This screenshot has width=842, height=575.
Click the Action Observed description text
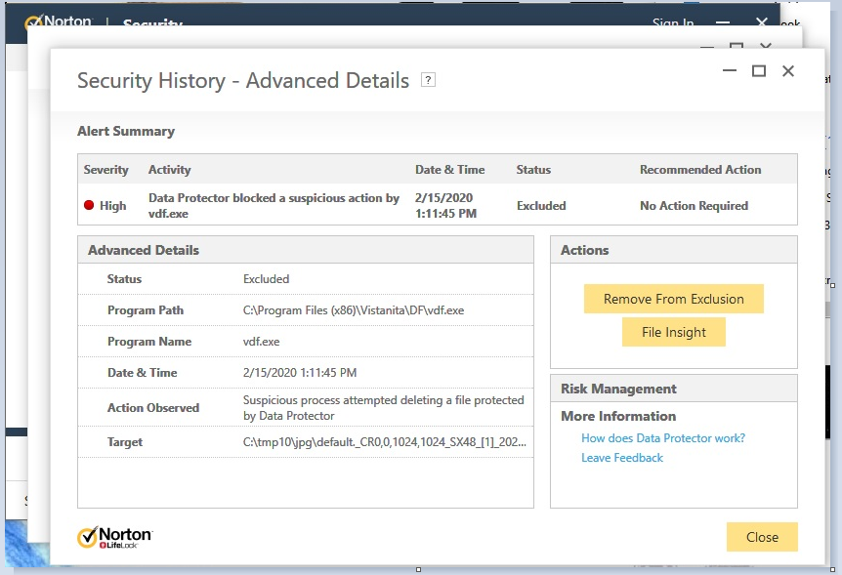pos(383,408)
